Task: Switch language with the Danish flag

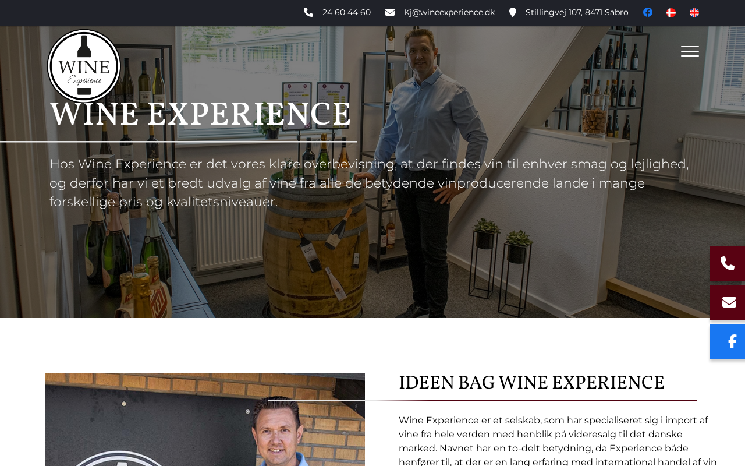Action: pos(671,13)
